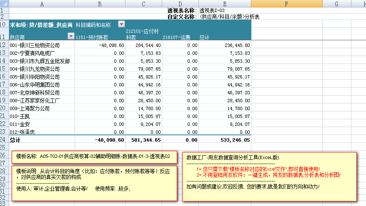This screenshot has width=366, height=206.
Task: Click the 求和项:贷/借差额_供应商 pivot field cell
Action: coord(41,25)
